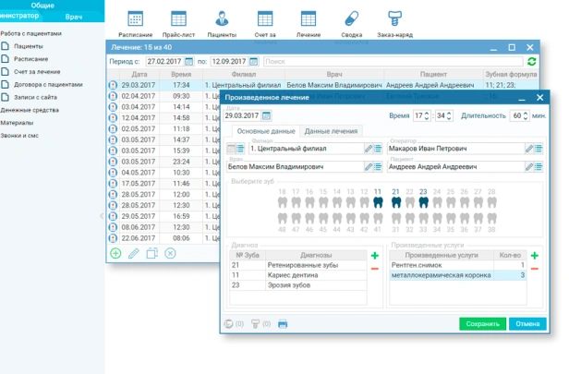Click the blue printer icon in the dialog footer

tap(283, 324)
